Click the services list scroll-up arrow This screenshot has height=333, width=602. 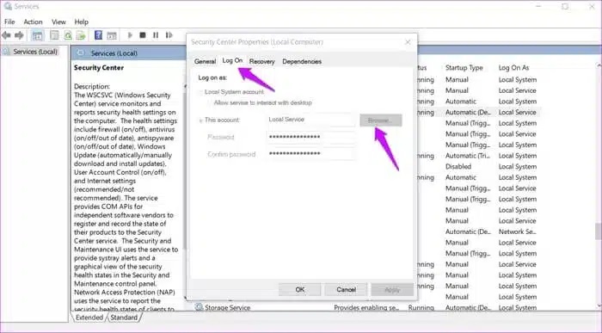point(599,66)
